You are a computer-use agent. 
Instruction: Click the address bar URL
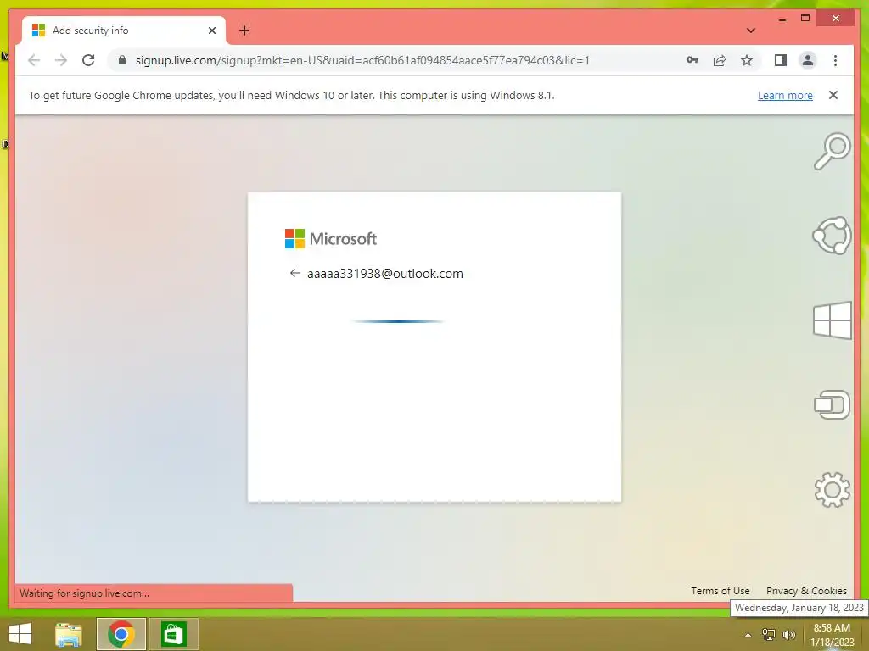point(362,60)
